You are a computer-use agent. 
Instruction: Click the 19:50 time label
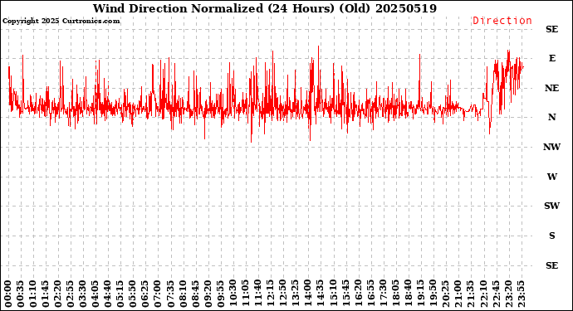coord(433,294)
